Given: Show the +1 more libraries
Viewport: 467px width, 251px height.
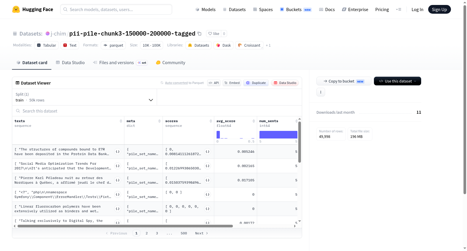Looking at the screenshot, I should (268, 45).
